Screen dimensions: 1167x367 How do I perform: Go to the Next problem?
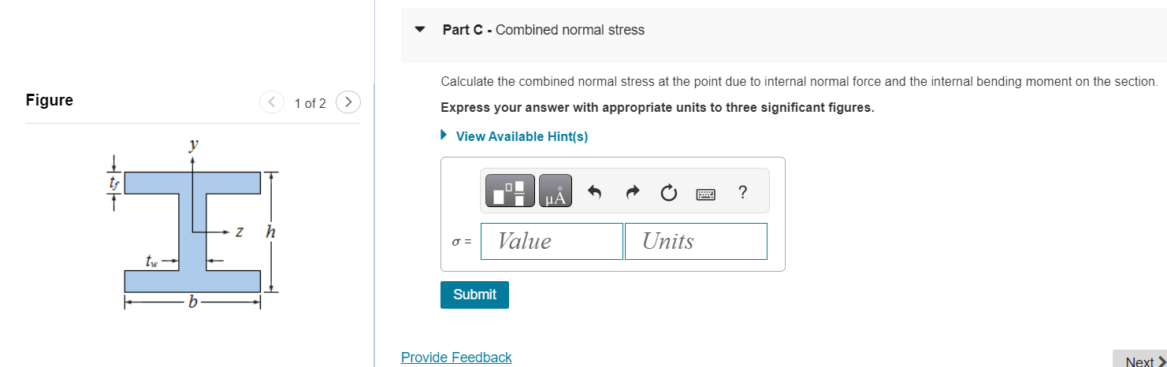click(1139, 359)
